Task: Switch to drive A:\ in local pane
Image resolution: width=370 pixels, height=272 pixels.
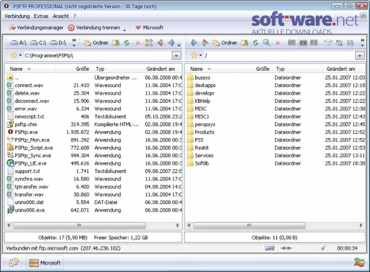Action: pos(18,42)
